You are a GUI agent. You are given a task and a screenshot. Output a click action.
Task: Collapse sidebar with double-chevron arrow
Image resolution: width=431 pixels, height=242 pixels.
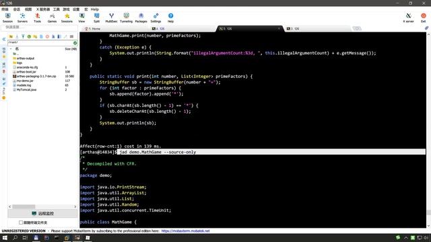tap(4, 39)
